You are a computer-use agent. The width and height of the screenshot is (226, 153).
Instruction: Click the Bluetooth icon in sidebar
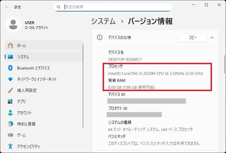pos(10,68)
